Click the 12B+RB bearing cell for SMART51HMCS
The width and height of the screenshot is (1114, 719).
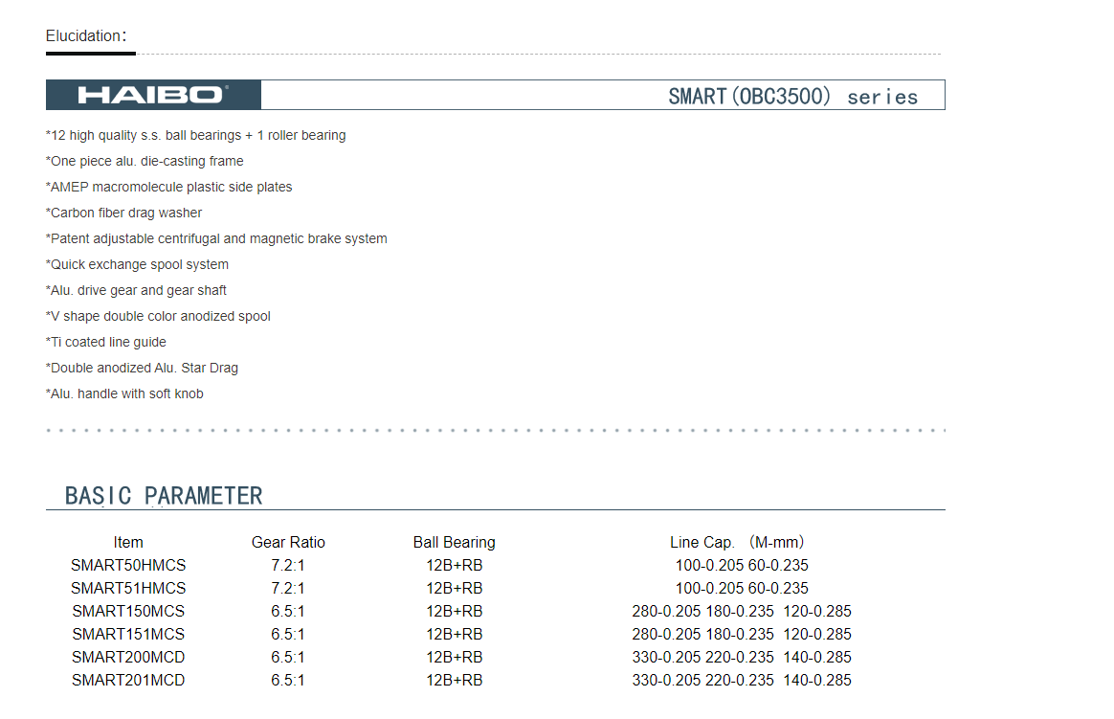point(454,588)
